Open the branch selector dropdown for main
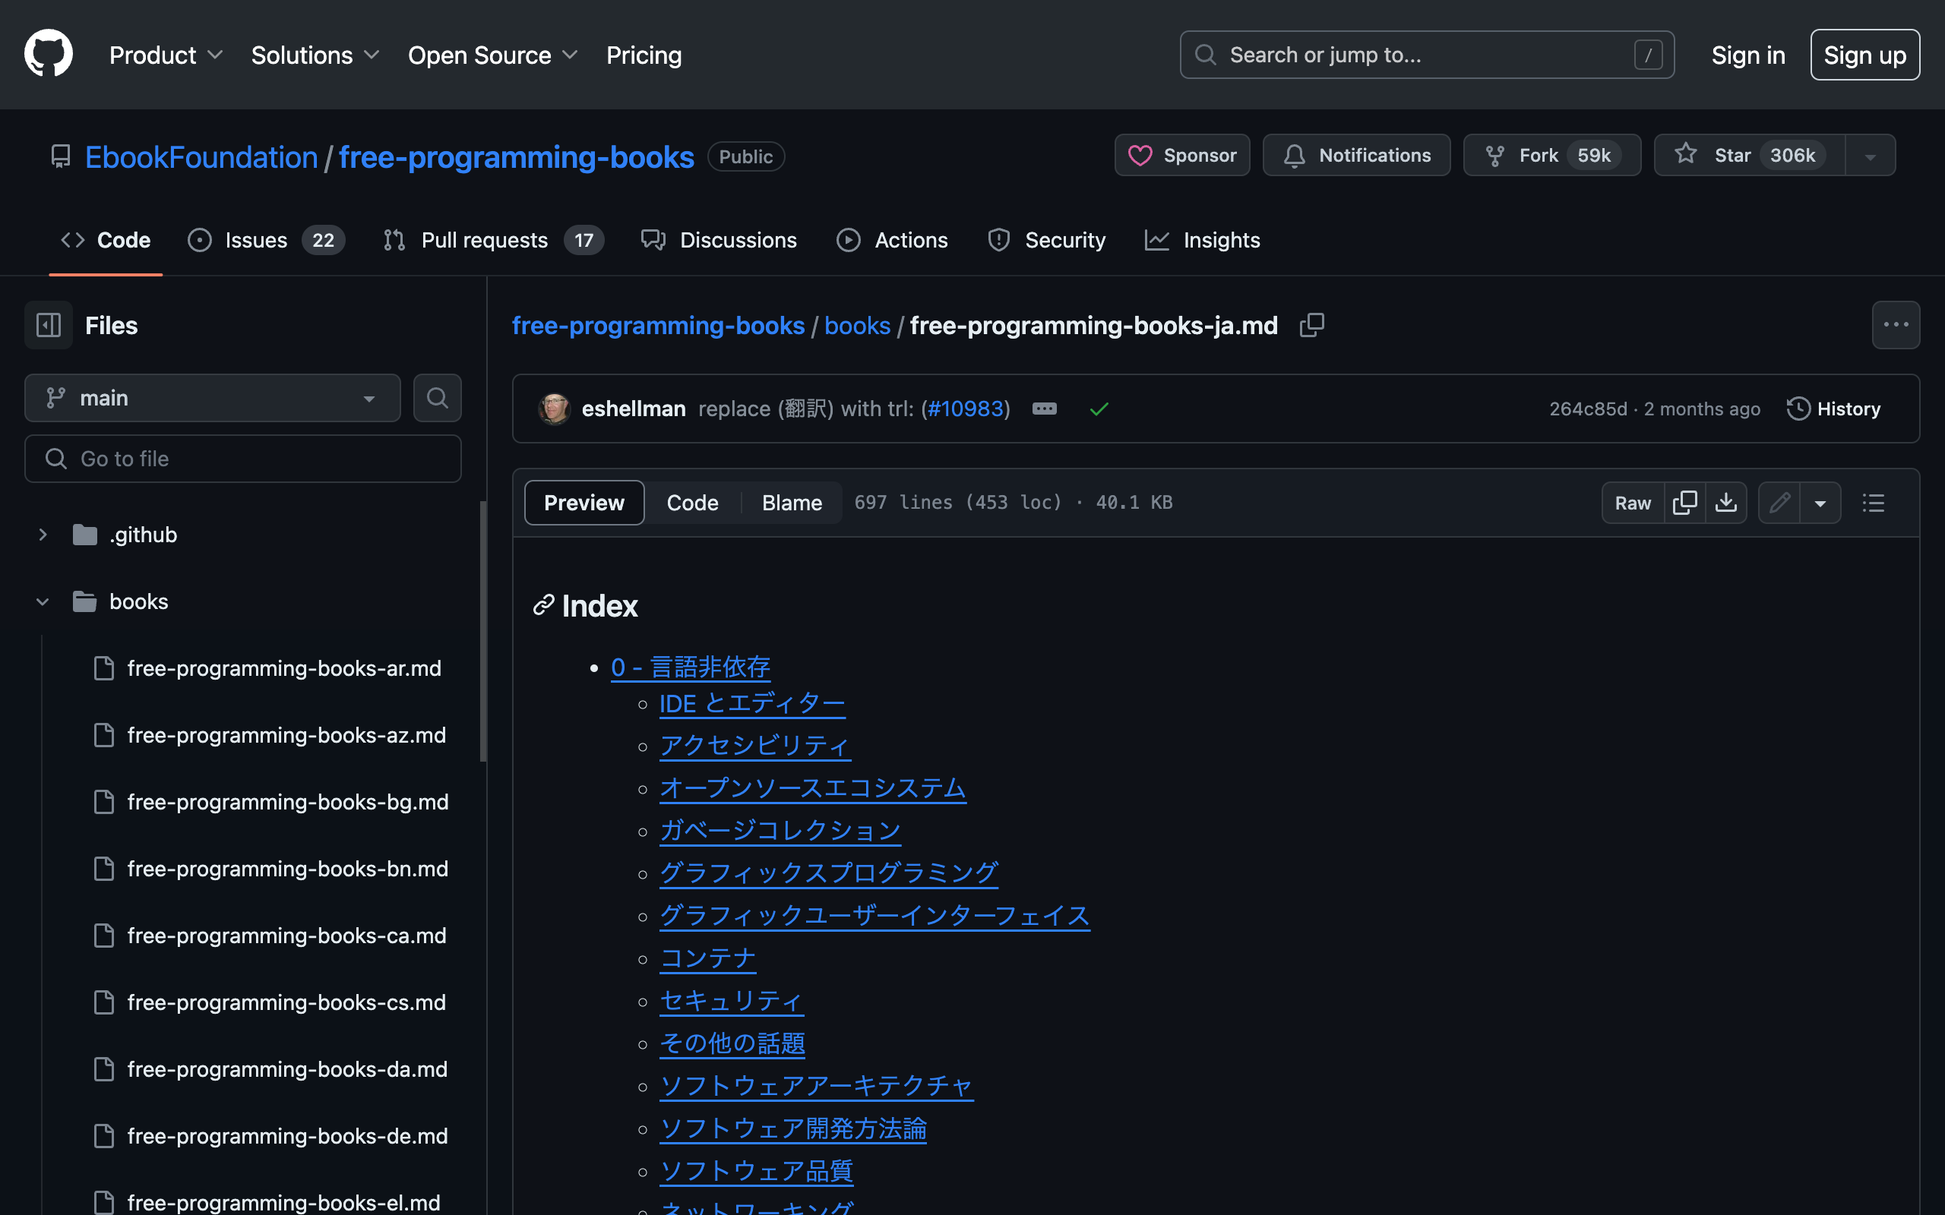 pyautogui.click(x=213, y=398)
